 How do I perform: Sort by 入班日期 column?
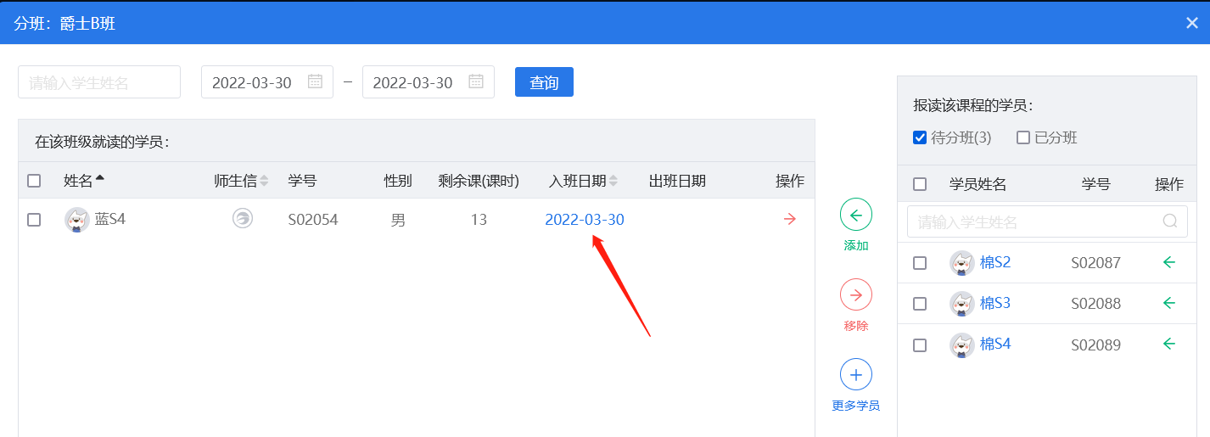click(613, 181)
